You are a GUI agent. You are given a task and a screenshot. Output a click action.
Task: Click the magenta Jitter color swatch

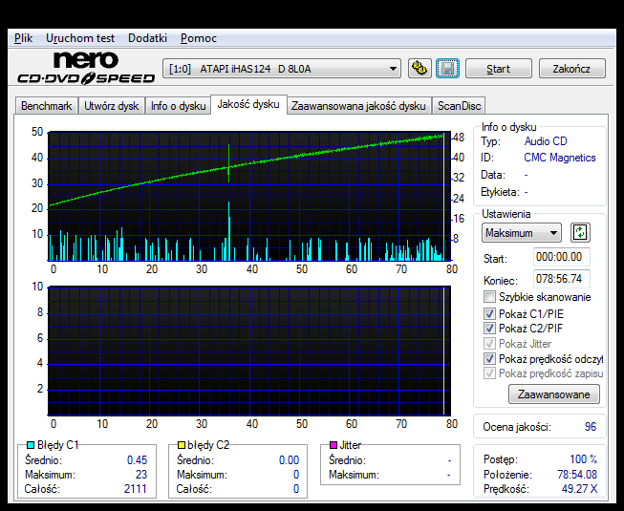click(x=334, y=445)
